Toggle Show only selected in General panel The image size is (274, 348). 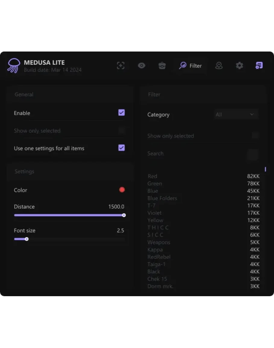(122, 130)
